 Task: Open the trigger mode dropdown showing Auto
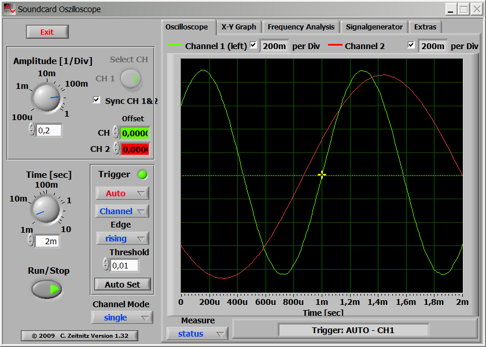tap(122, 193)
